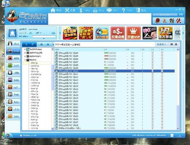
Task: Click the HFL icon in left sidebar
Action: pyautogui.click(x=10, y=80)
